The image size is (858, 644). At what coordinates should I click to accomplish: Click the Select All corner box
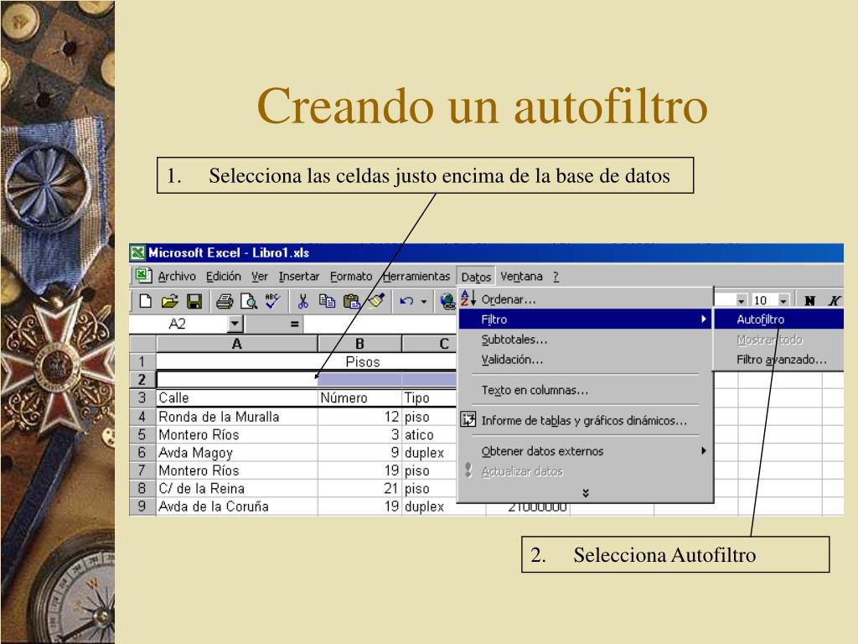tap(142, 344)
